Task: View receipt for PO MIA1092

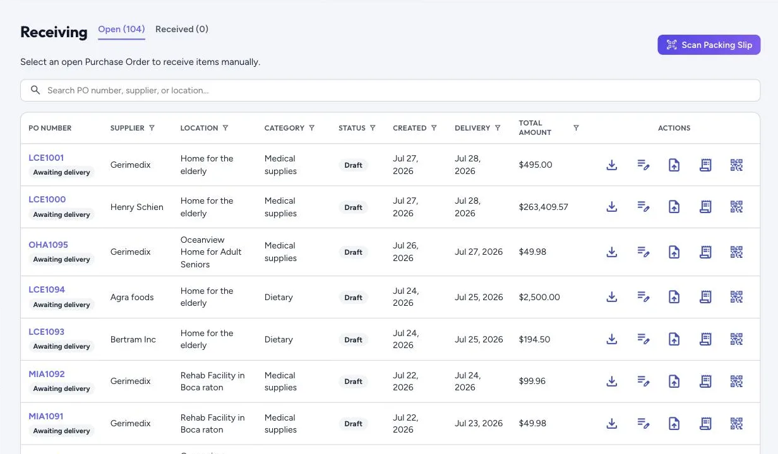Action: coord(705,381)
